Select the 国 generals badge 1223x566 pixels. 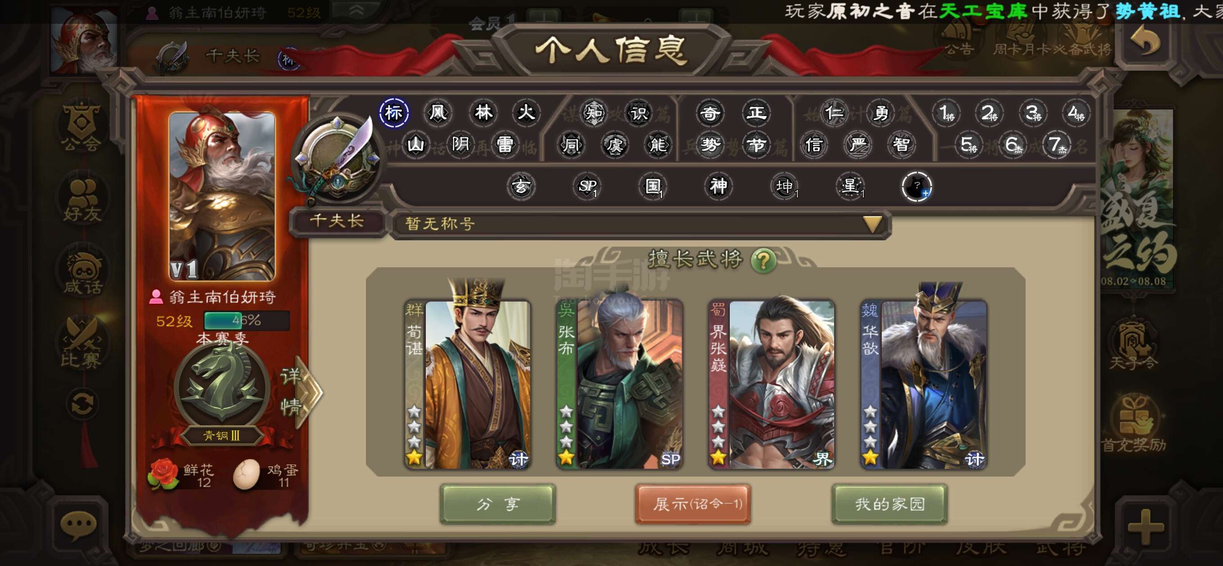653,186
